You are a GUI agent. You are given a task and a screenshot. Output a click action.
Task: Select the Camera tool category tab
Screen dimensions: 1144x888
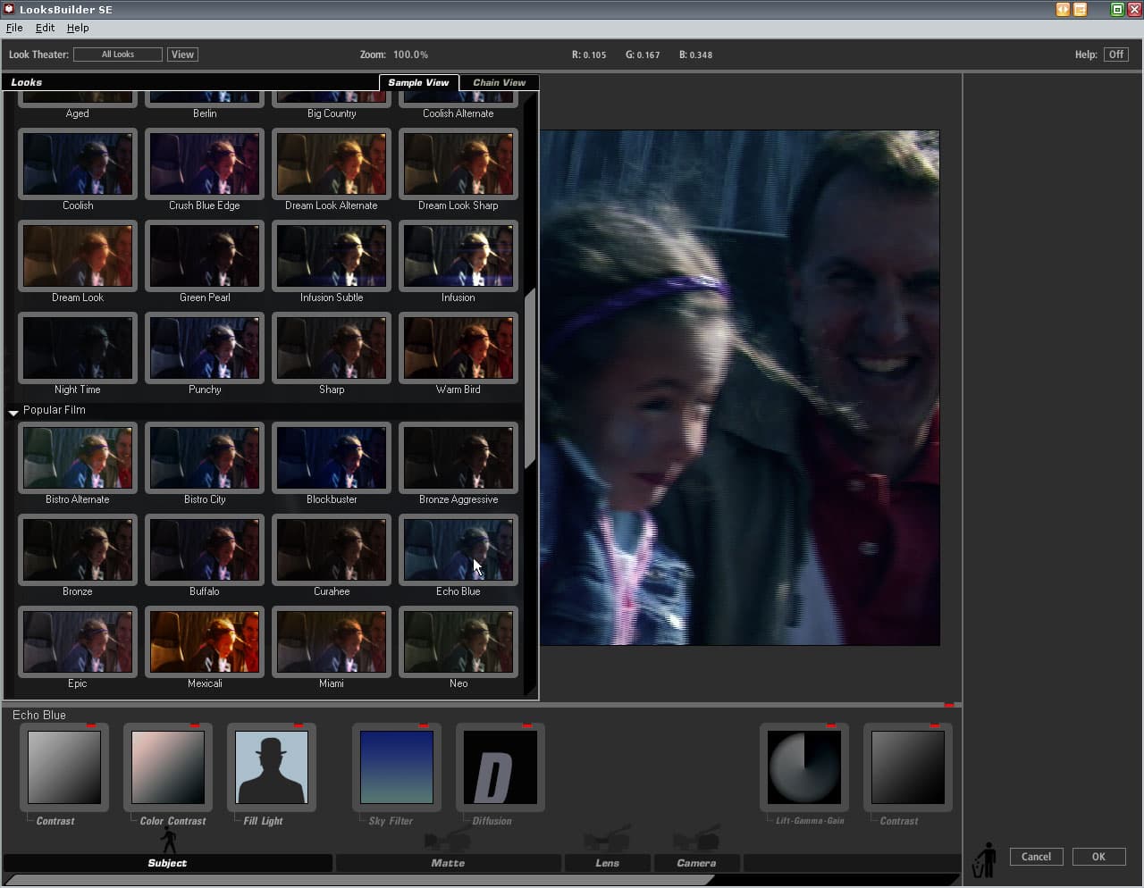point(696,863)
